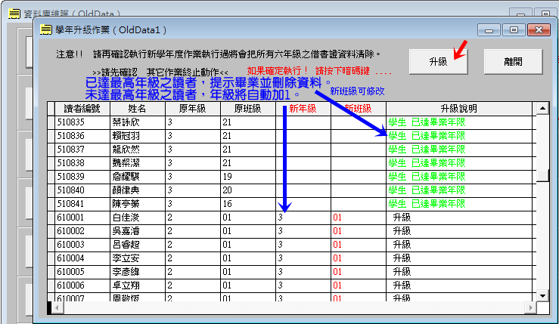
Task: Click the OldData background window title icon
Action: (x=14, y=14)
